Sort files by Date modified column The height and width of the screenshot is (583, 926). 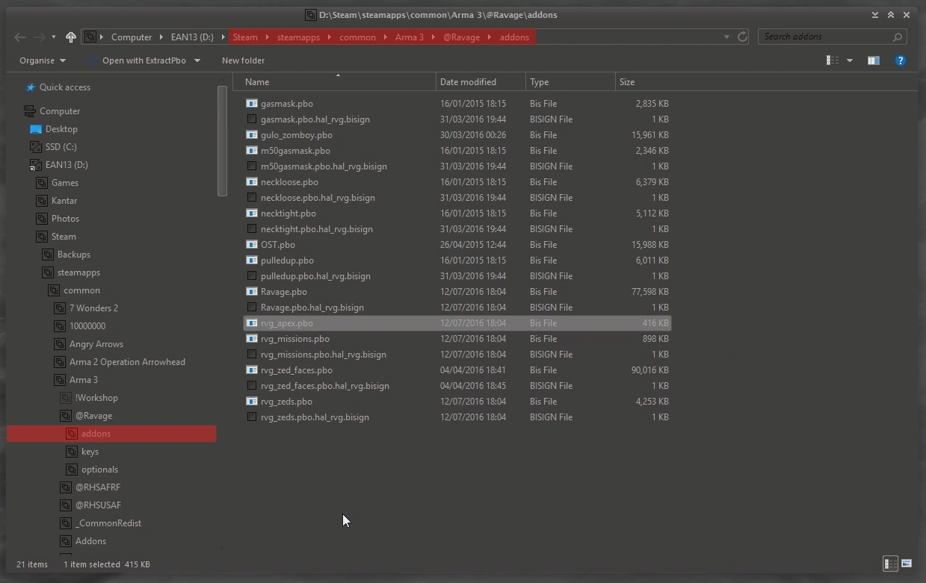tap(481, 82)
